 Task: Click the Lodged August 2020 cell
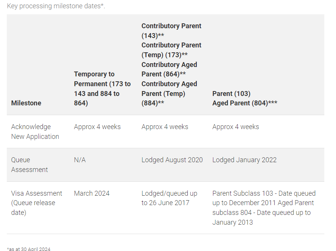[x=172, y=160]
